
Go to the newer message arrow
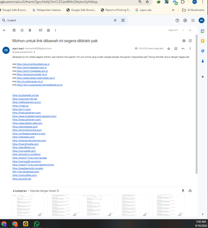pyautogui.click(x=183, y=31)
